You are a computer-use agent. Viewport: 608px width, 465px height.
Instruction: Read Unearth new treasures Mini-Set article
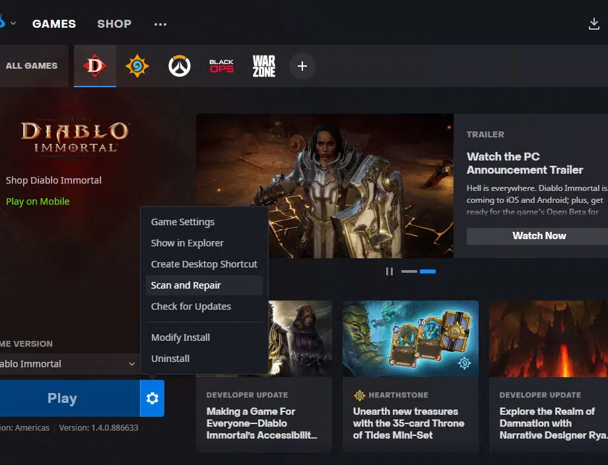coord(409,423)
